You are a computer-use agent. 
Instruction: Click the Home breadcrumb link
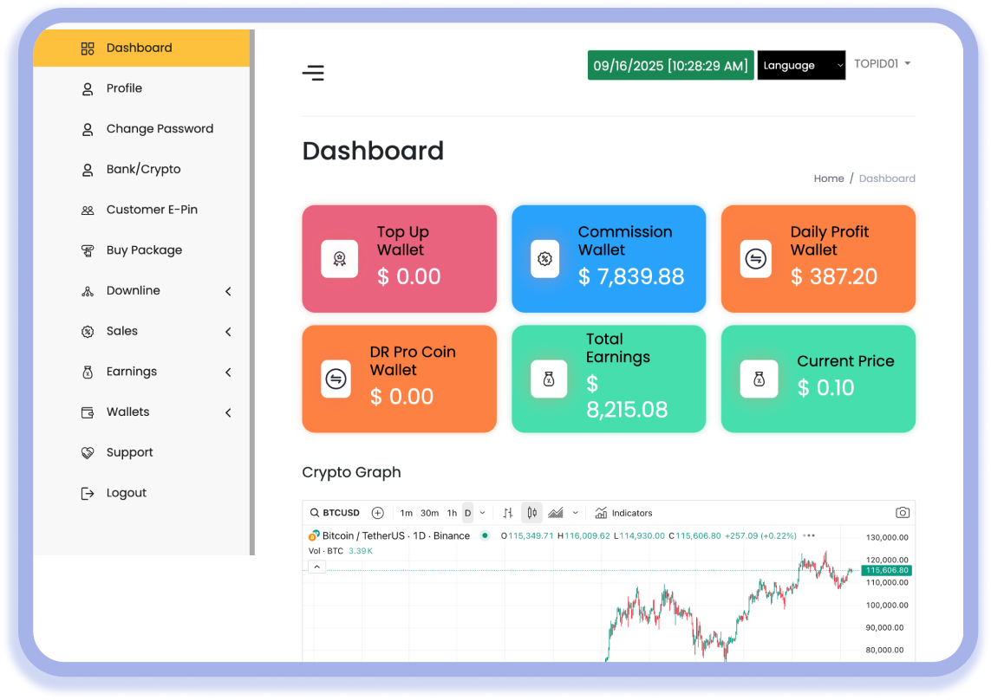[828, 178]
